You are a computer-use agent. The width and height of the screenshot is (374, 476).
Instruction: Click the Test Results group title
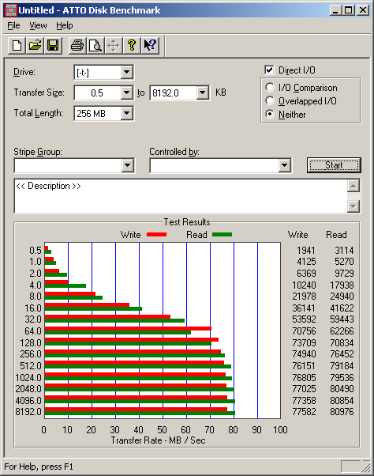(187, 222)
